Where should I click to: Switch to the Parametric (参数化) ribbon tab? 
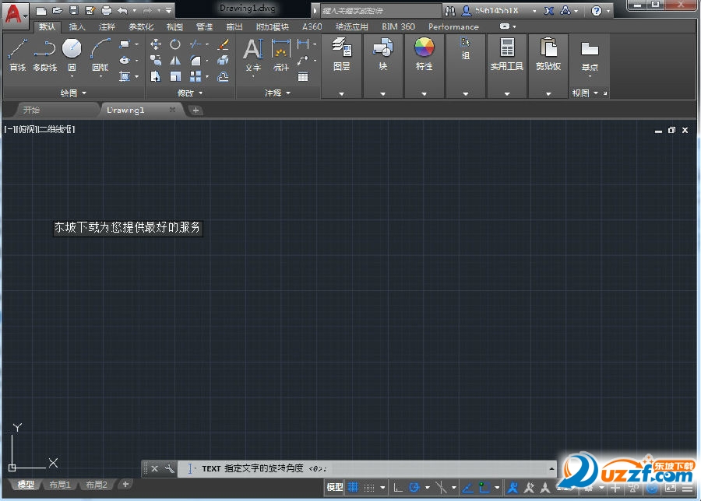[141, 26]
